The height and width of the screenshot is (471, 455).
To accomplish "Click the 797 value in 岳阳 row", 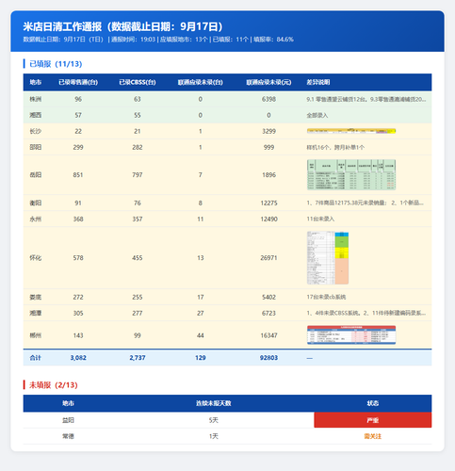I will [x=138, y=175].
